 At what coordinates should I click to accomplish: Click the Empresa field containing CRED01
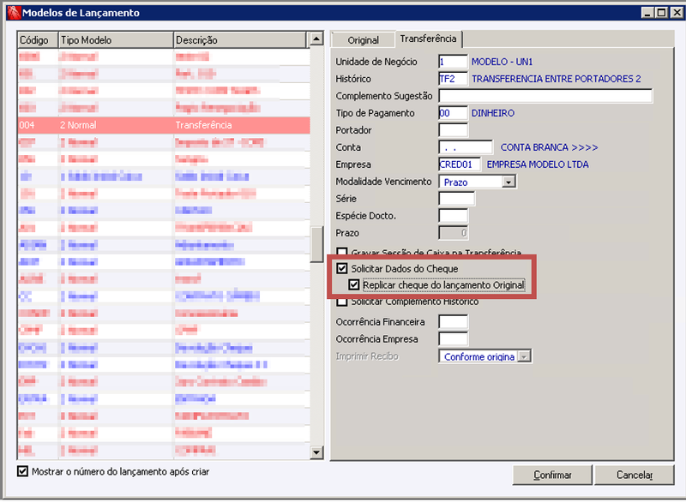pyautogui.click(x=460, y=164)
